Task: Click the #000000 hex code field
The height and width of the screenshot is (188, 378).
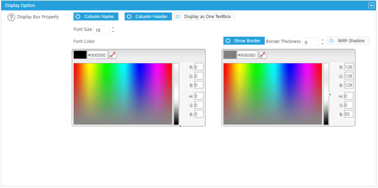Action: point(97,55)
